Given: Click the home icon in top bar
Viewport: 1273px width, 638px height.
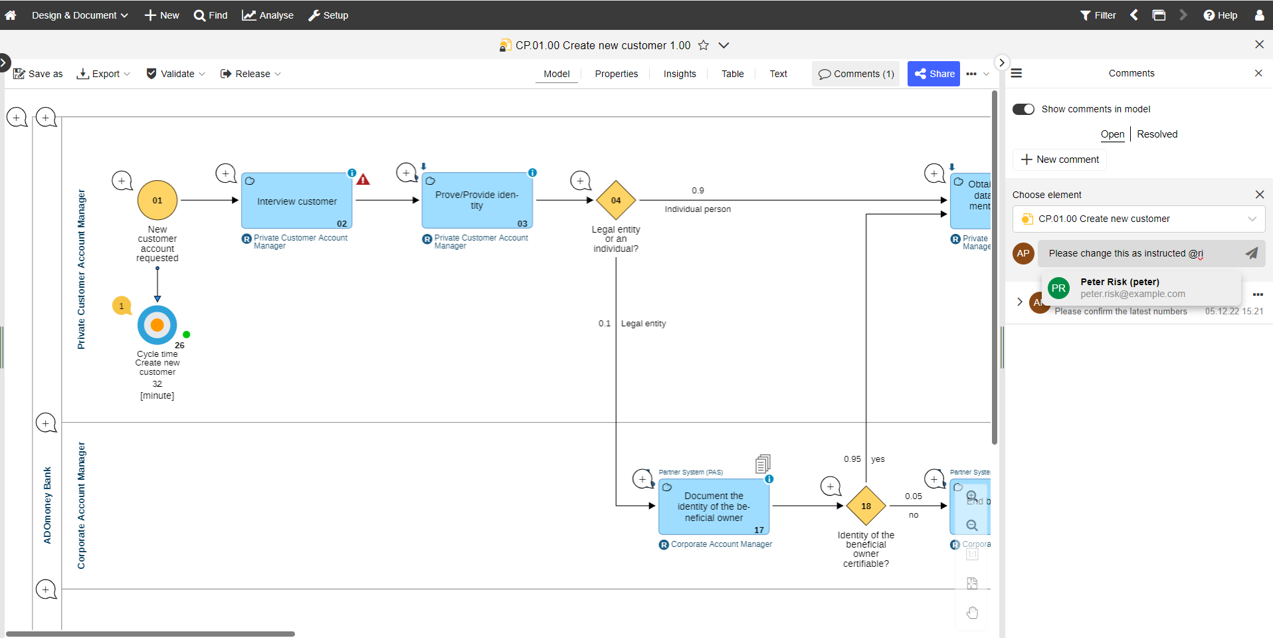Looking at the screenshot, I should tap(11, 15).
